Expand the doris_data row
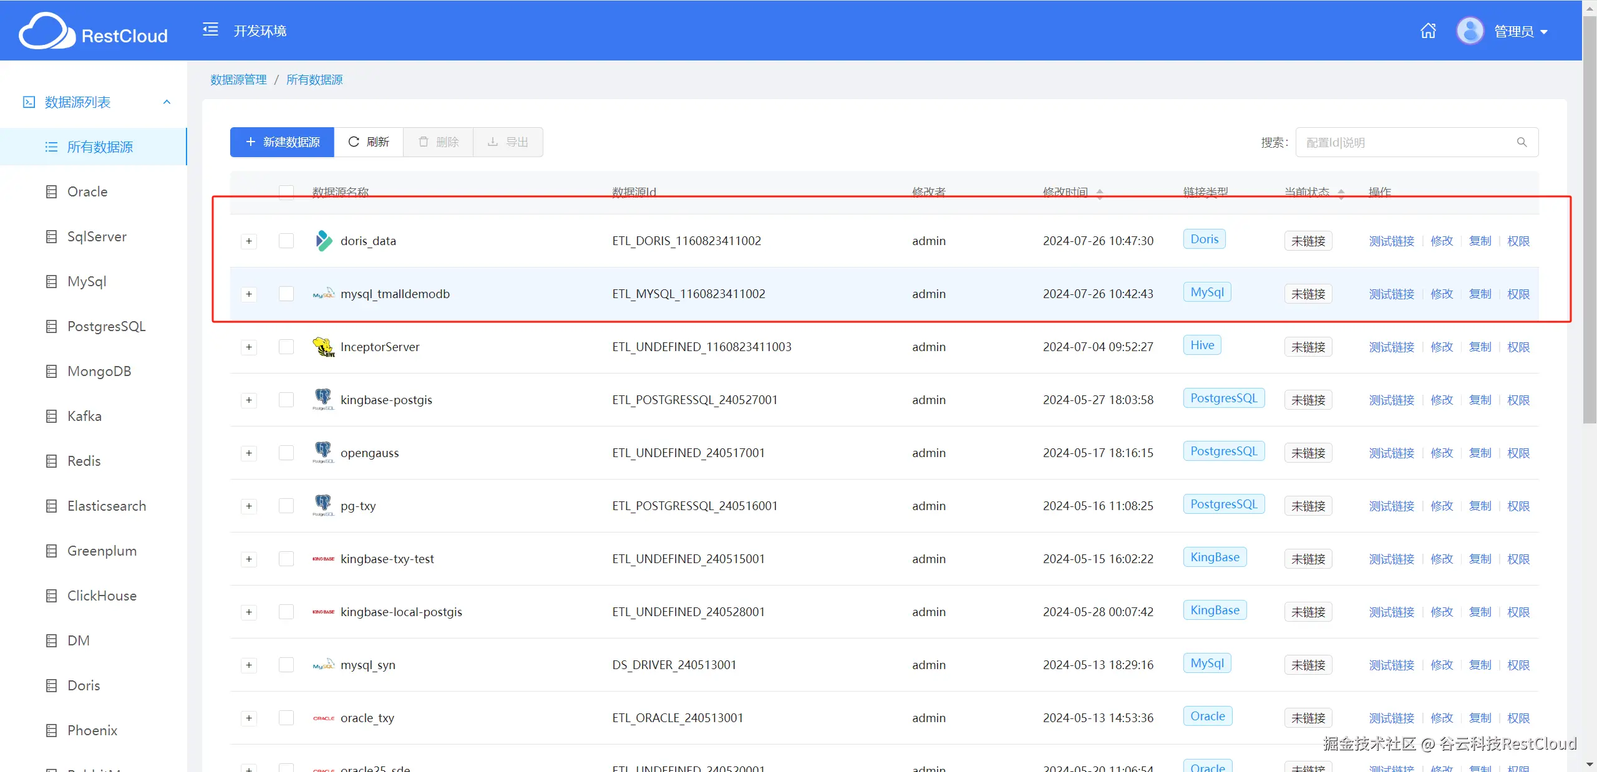This screenshot has height=772, width=1597. point(249,241)
